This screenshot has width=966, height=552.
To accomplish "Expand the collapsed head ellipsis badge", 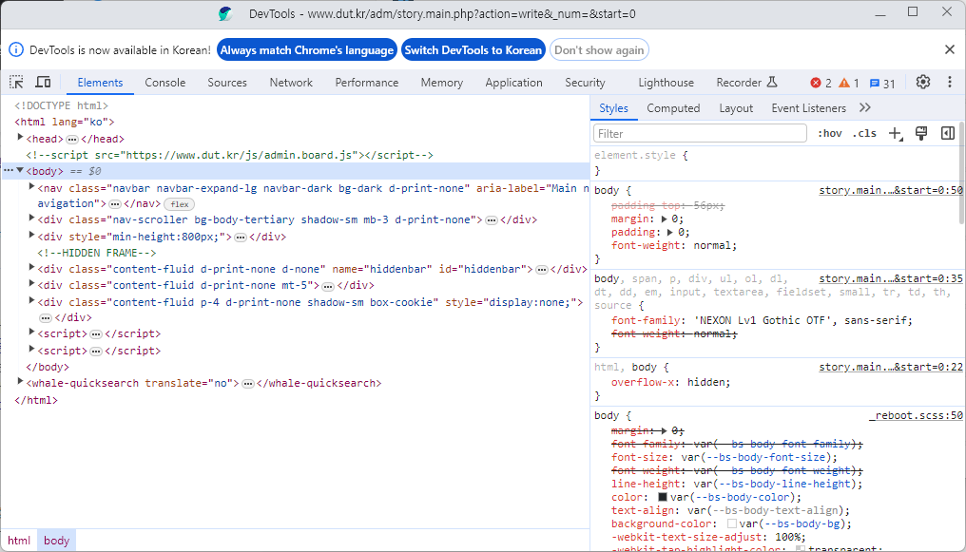I will (72, 139).
